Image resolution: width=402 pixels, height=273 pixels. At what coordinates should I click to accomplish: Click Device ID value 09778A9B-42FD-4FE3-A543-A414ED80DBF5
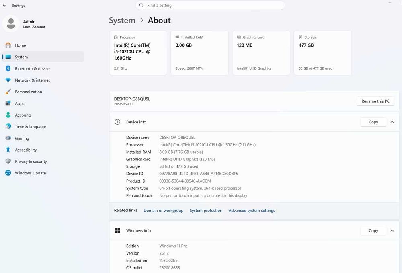[199, 174]
